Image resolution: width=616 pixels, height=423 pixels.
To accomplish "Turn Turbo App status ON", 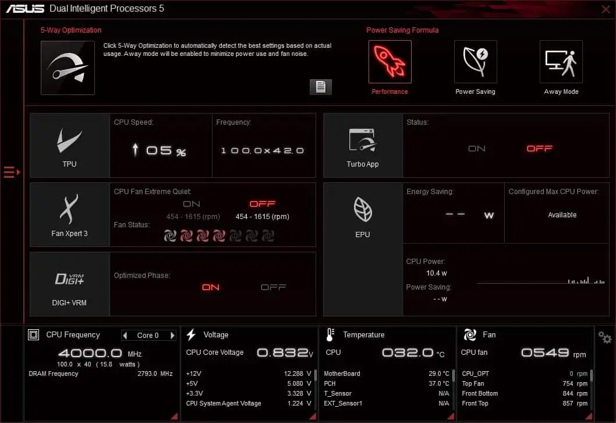I will click(x=476, y=149).
